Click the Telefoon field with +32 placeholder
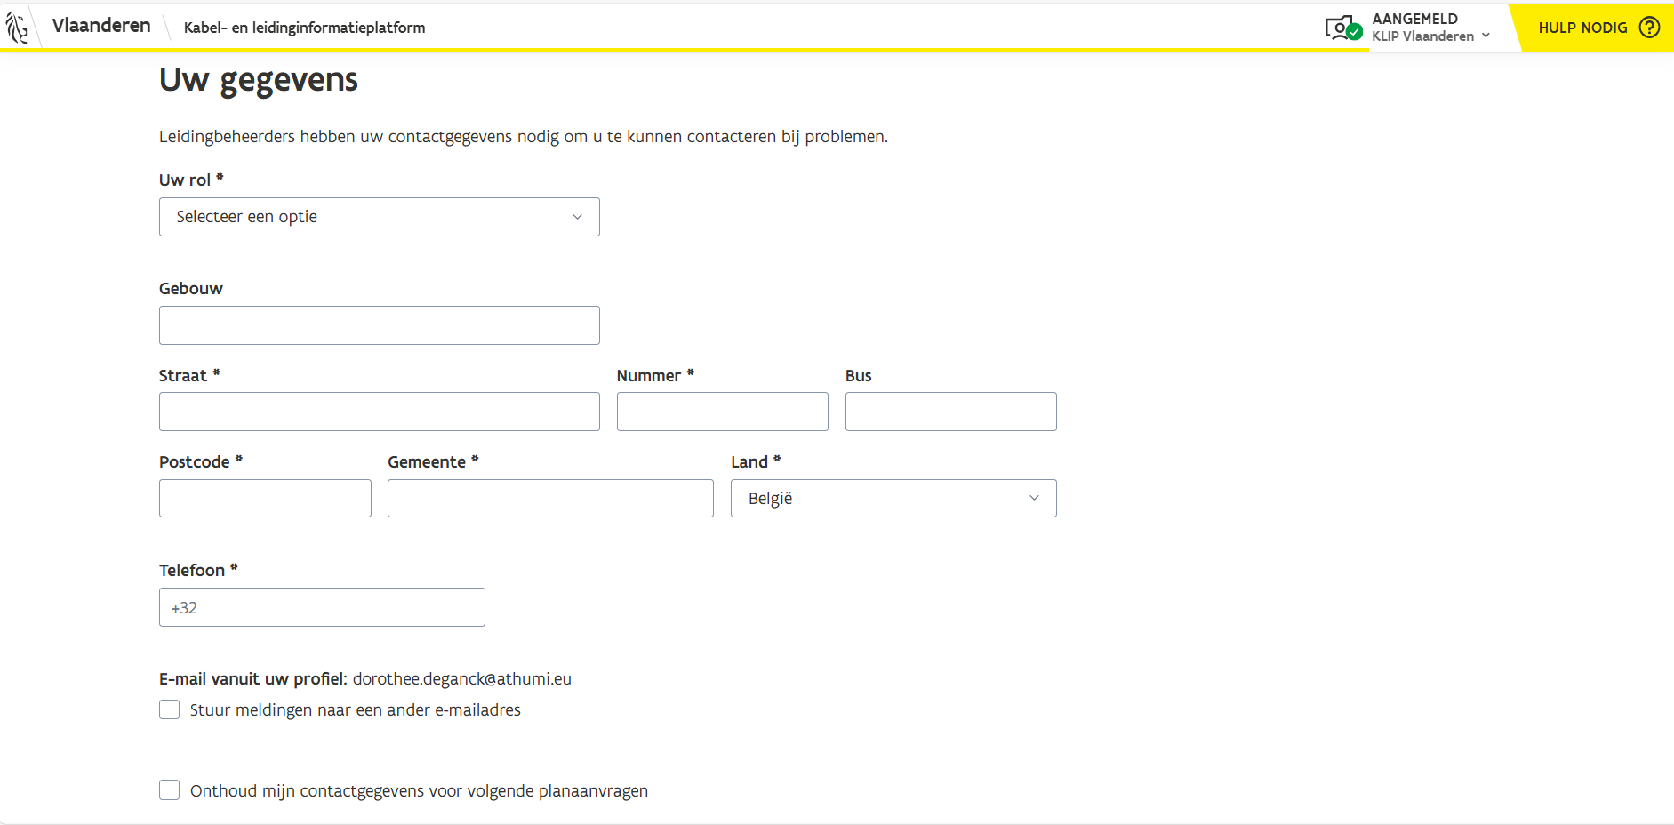The width and height of the screenshot is (1674, 825). point(322,607)
